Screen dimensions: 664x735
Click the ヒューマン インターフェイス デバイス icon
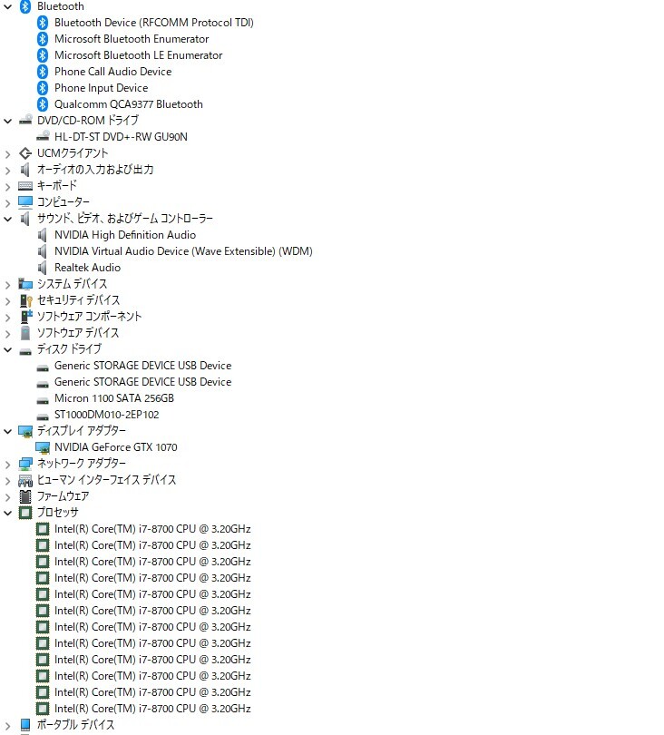tap(25, 480)
